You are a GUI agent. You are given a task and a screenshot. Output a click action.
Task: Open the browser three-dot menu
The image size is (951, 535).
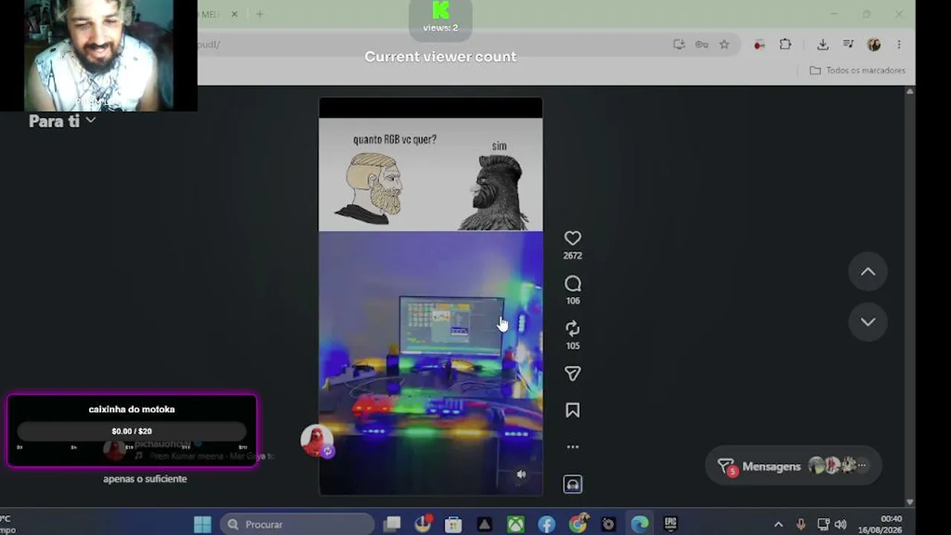[x=899, y=45]
